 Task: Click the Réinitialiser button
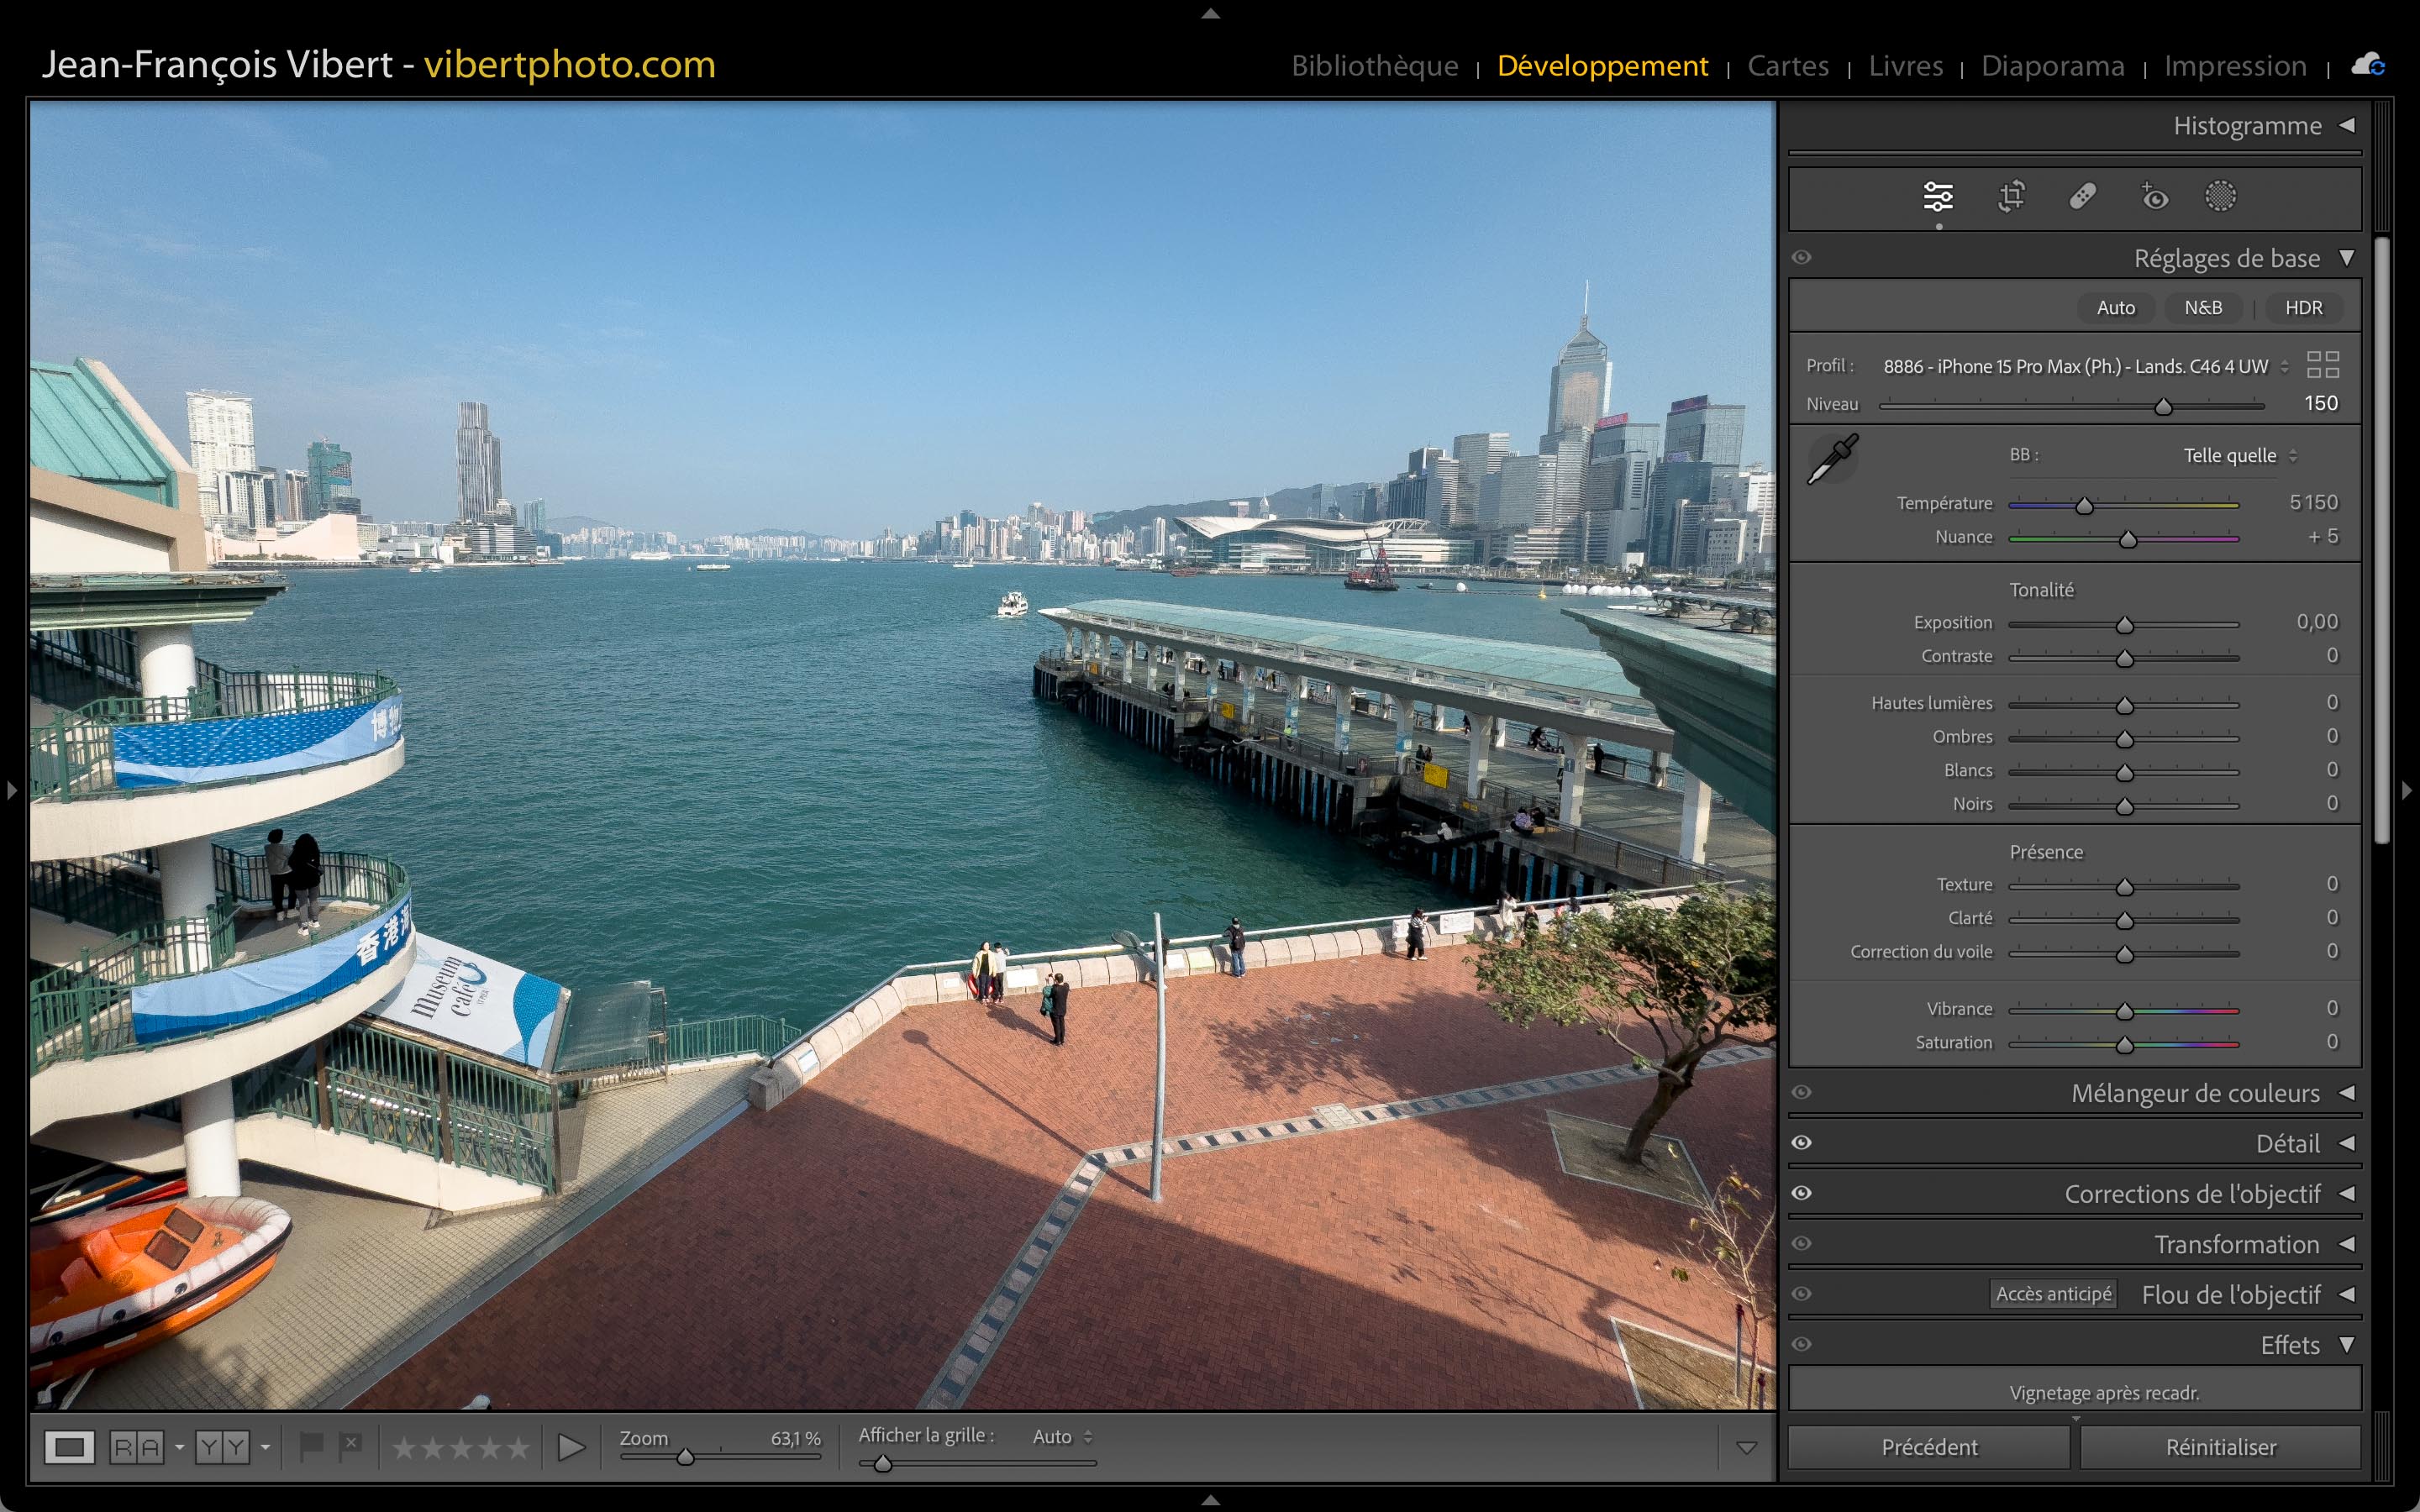tap(2220, 1447)
